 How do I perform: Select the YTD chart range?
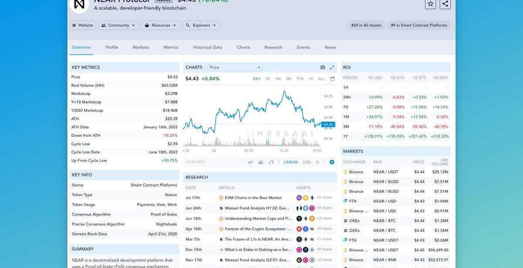pyautogui.click(x=300, y=79)
